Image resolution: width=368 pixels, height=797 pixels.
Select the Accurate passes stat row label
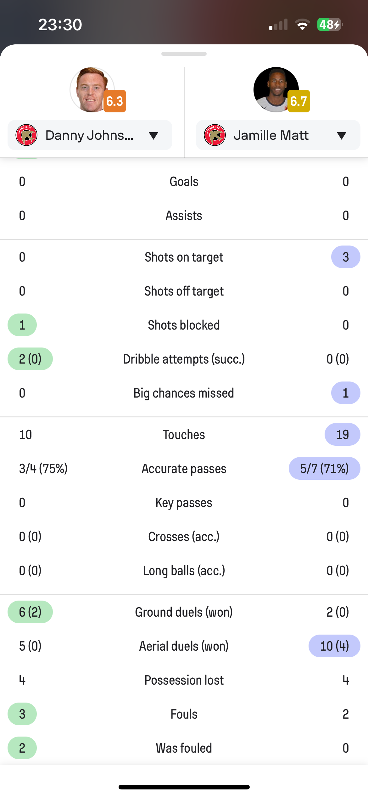pos(184,468)
